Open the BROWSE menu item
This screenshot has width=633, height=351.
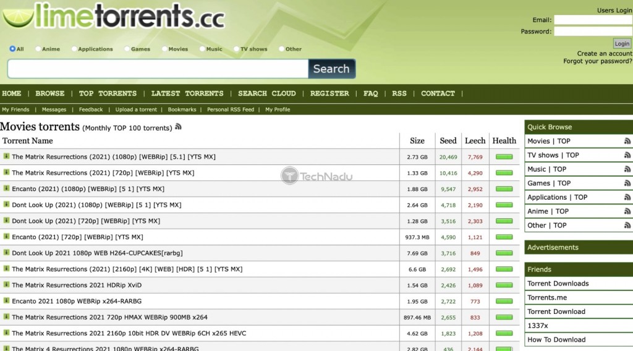click(49, 93)
